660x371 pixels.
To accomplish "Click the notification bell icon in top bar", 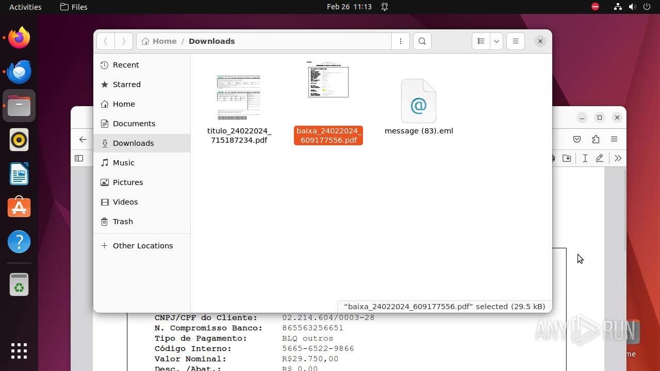I will click(385, 7).
